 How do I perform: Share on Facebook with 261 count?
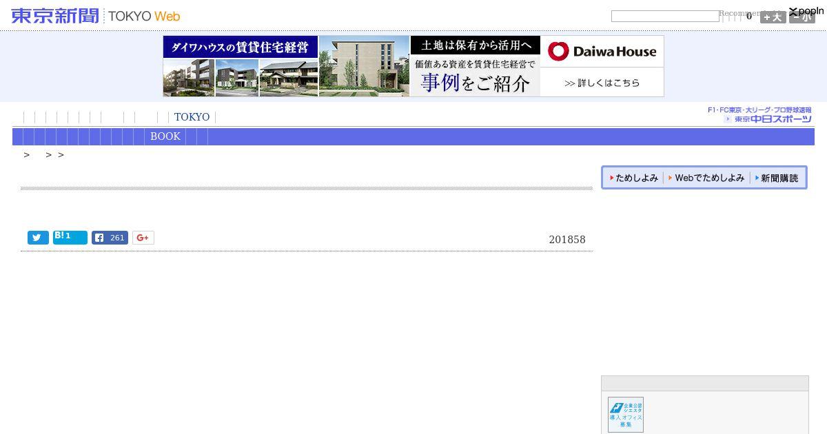pos(110,238)
